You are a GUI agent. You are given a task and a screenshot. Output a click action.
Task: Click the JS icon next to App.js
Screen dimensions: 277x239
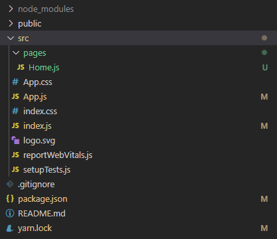(15, 96)
